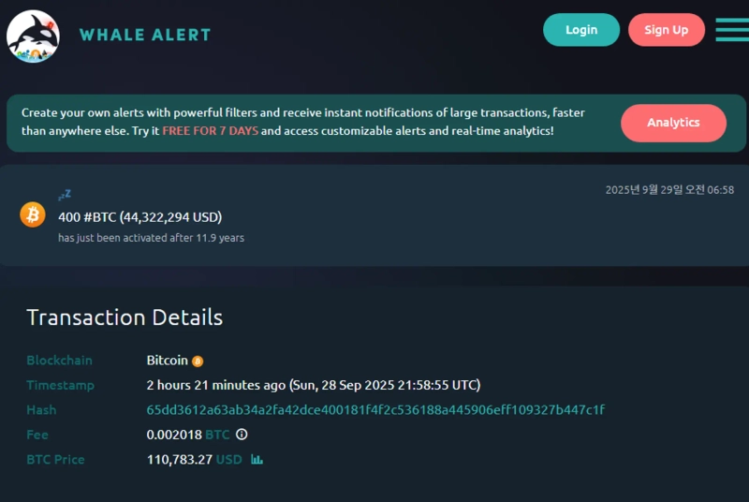Viewport: 749px width, 502px height.
Task: Click the 'activated after 11.9 years' text
Action: [x=151, y=238]
